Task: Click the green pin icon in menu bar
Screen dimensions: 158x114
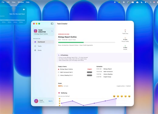Action: 119,2
